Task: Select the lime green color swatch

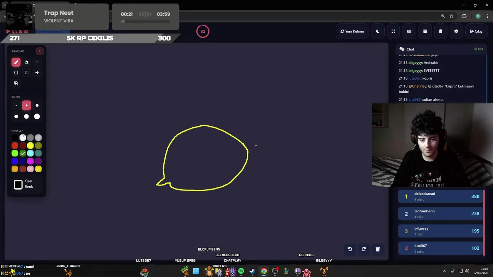Action: pos(15,154)
